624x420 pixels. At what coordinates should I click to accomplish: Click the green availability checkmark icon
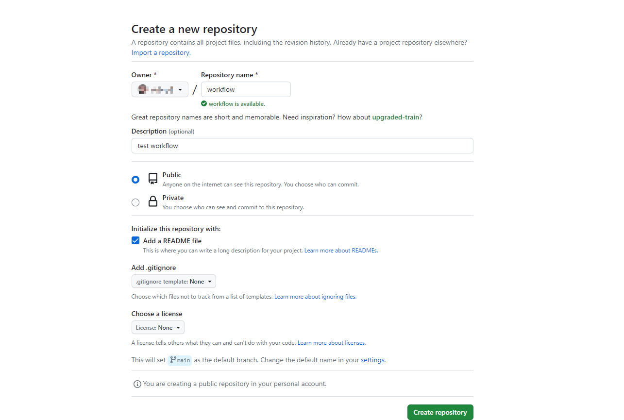[204, 103]
